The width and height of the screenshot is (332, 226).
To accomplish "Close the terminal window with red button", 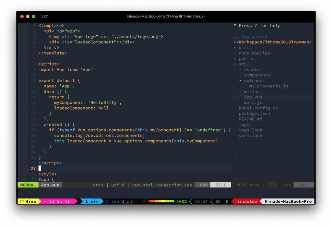I will tap(22, 17).
